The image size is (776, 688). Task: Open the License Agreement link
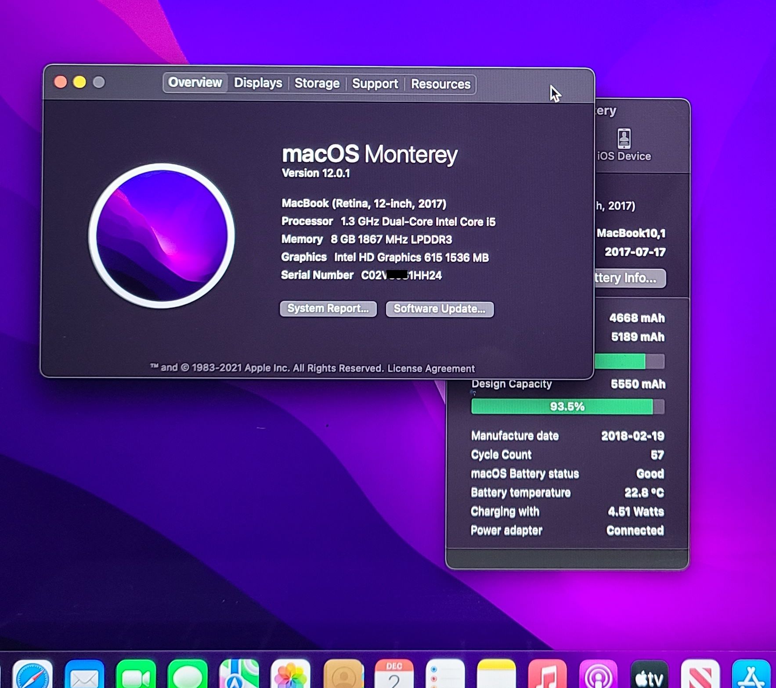(431, 368)
